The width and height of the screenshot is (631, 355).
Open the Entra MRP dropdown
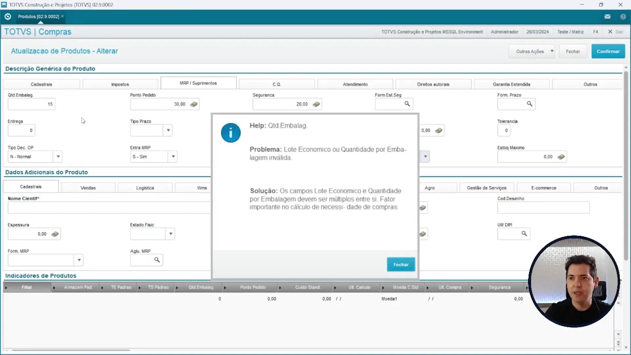173,156
